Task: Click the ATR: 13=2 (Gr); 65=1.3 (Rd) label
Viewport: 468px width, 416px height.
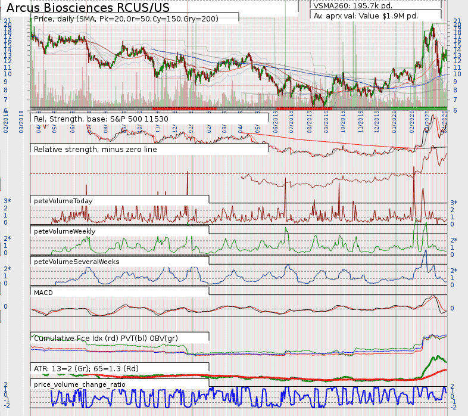Action: (86, 369)
